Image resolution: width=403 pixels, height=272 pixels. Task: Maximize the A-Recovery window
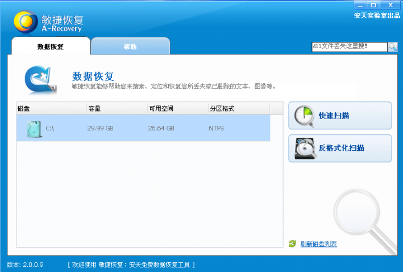pos(373,5)
